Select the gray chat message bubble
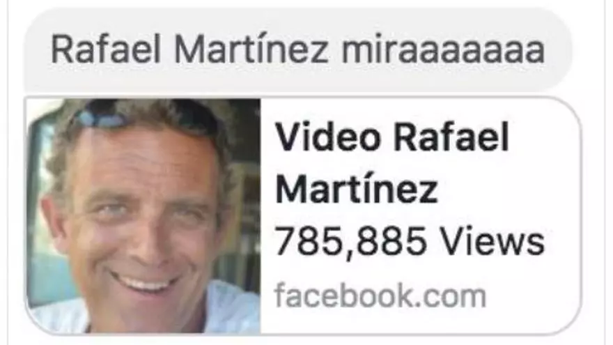The image size is (613, 345). (x=298, y=49)
